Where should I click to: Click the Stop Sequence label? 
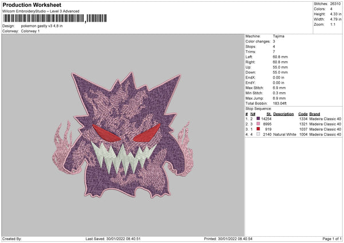[x=258, y=108]
